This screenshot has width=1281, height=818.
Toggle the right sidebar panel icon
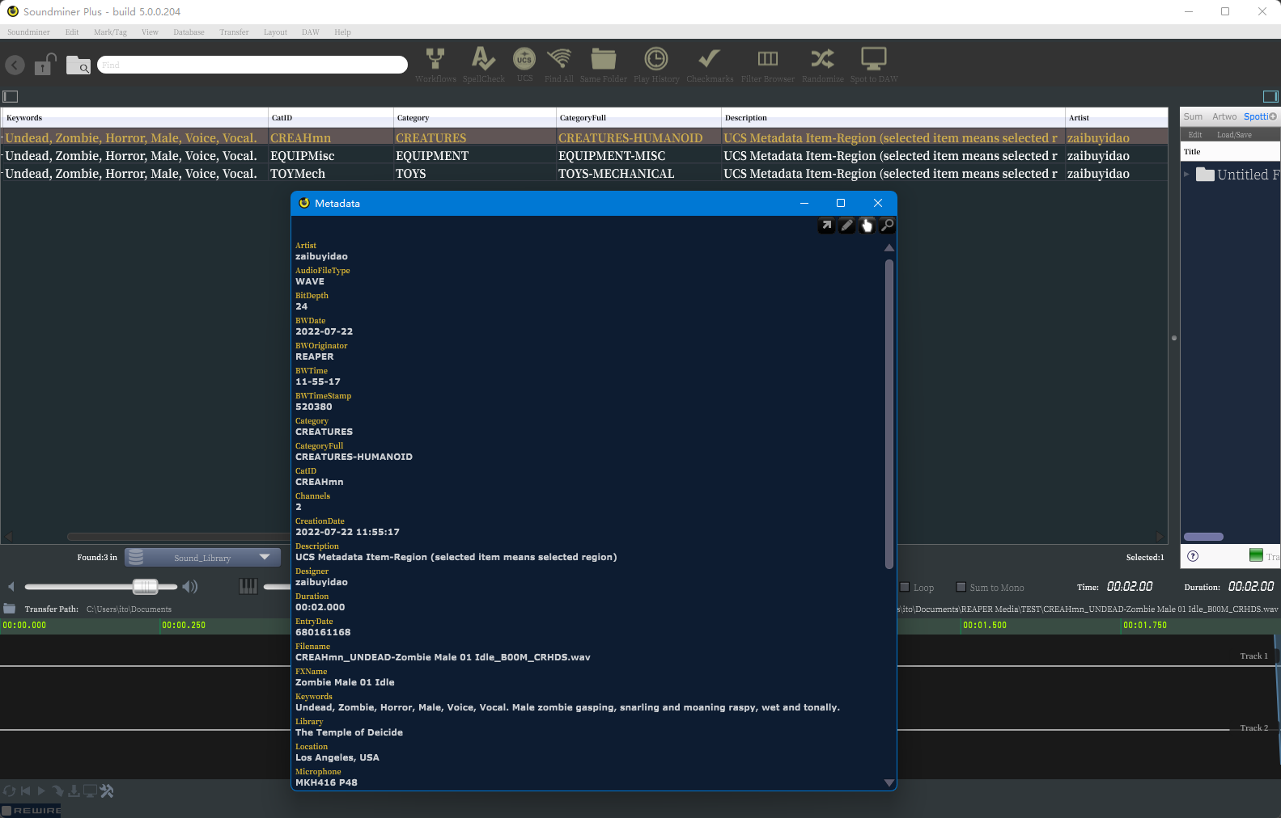click(1270, 96)
